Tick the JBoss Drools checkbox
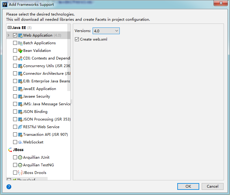230x195 pixels. pos(15,173)
